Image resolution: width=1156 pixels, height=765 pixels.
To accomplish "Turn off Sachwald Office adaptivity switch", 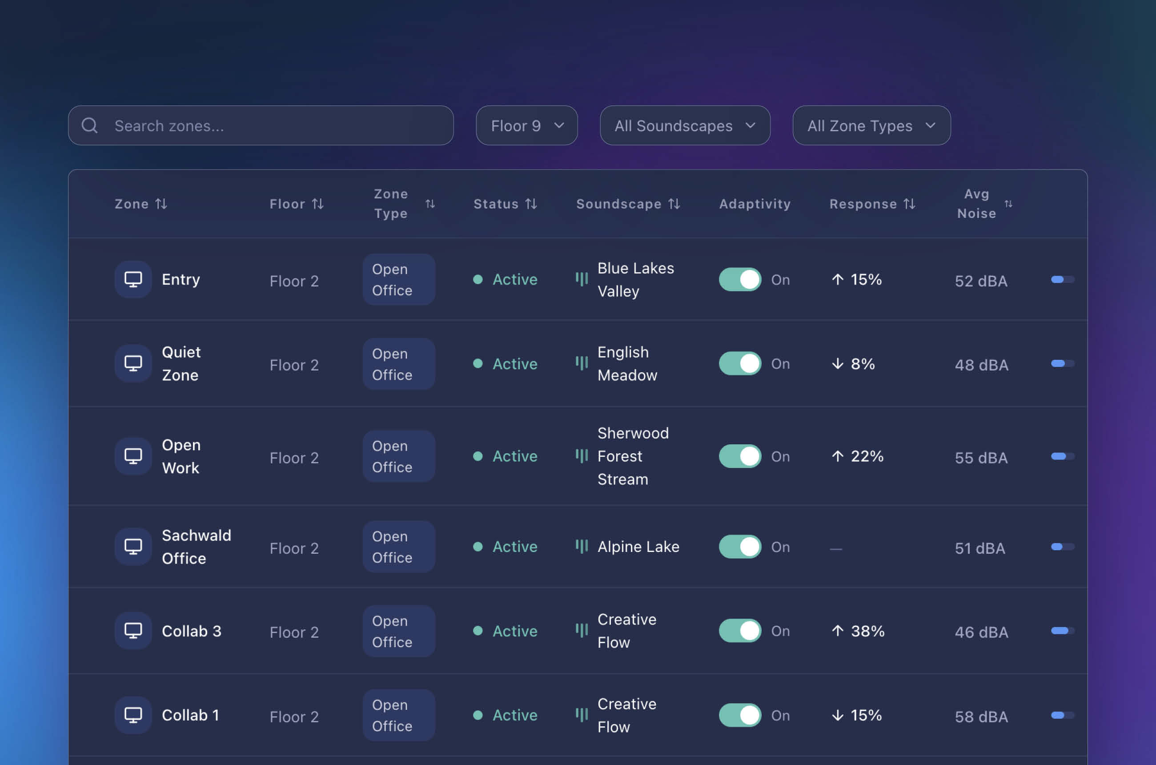I will pos(739,547).
